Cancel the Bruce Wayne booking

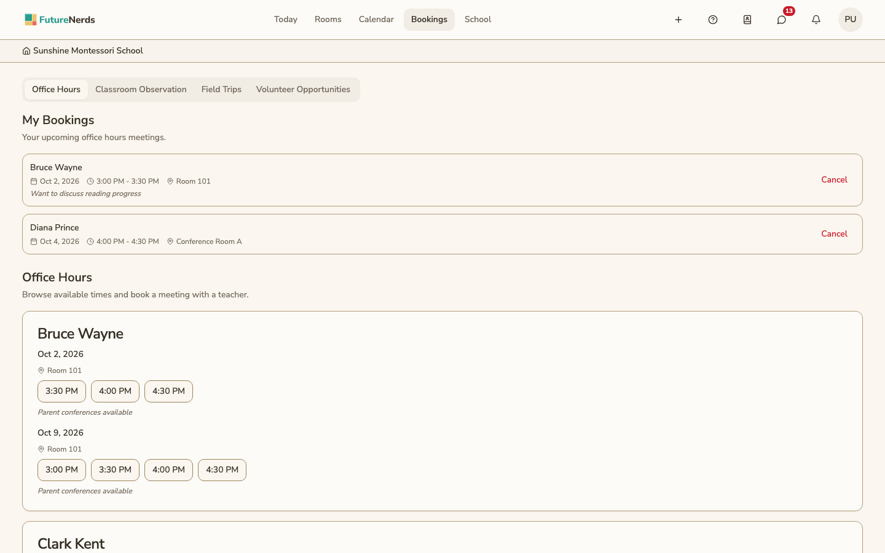coord(834,180)
